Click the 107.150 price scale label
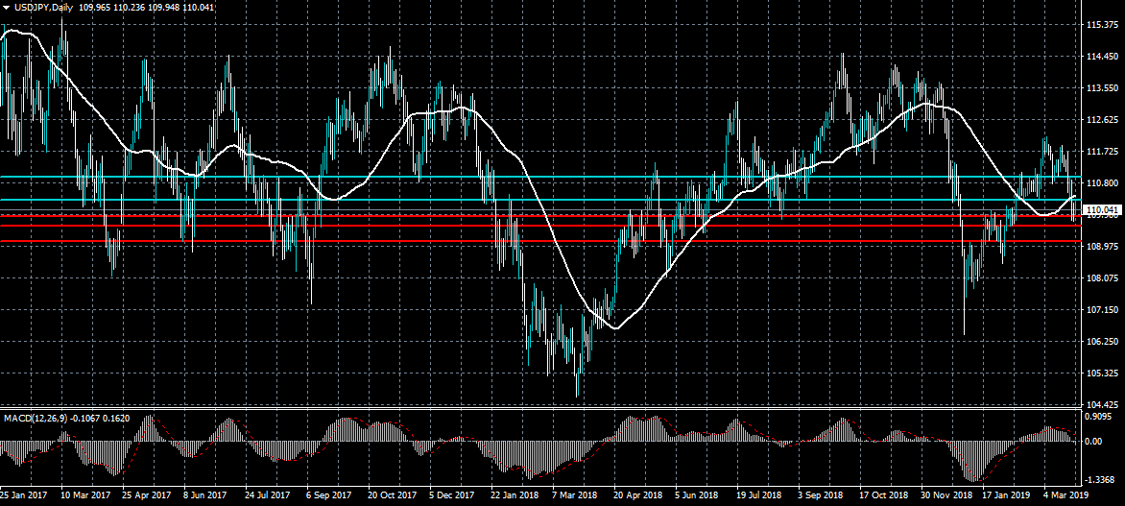The width and height of the screenshot is (1125, 506). [x=1099, y=309]
